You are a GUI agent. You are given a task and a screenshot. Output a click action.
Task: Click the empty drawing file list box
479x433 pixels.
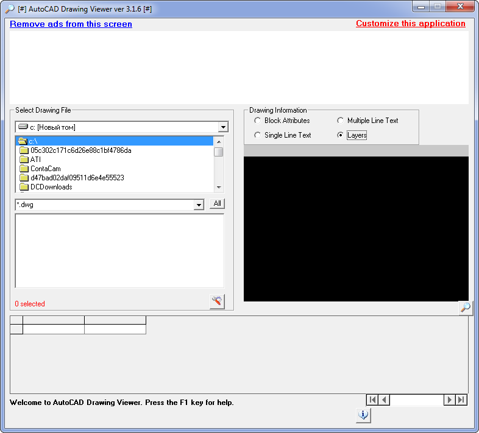pyautogui.click(x=119, y=251)
